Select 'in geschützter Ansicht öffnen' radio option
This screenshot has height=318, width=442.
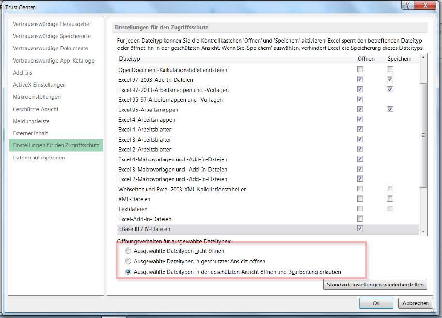[x=128, y=261]
